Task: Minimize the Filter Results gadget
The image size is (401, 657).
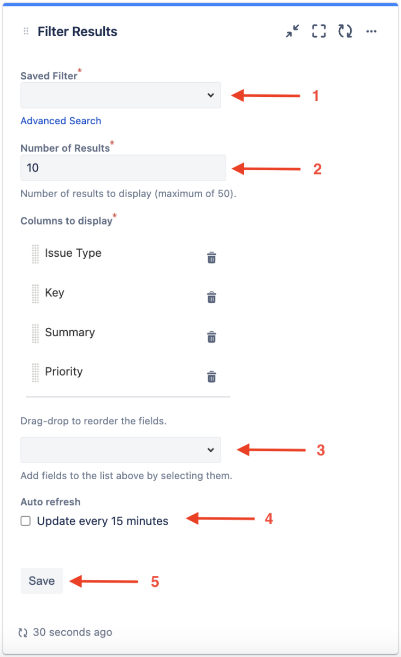Action: (293, 32)
